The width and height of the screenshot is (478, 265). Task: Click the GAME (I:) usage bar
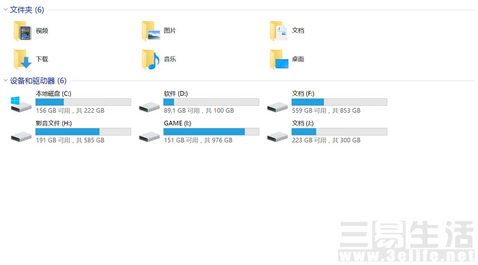[x=211, y=132]
